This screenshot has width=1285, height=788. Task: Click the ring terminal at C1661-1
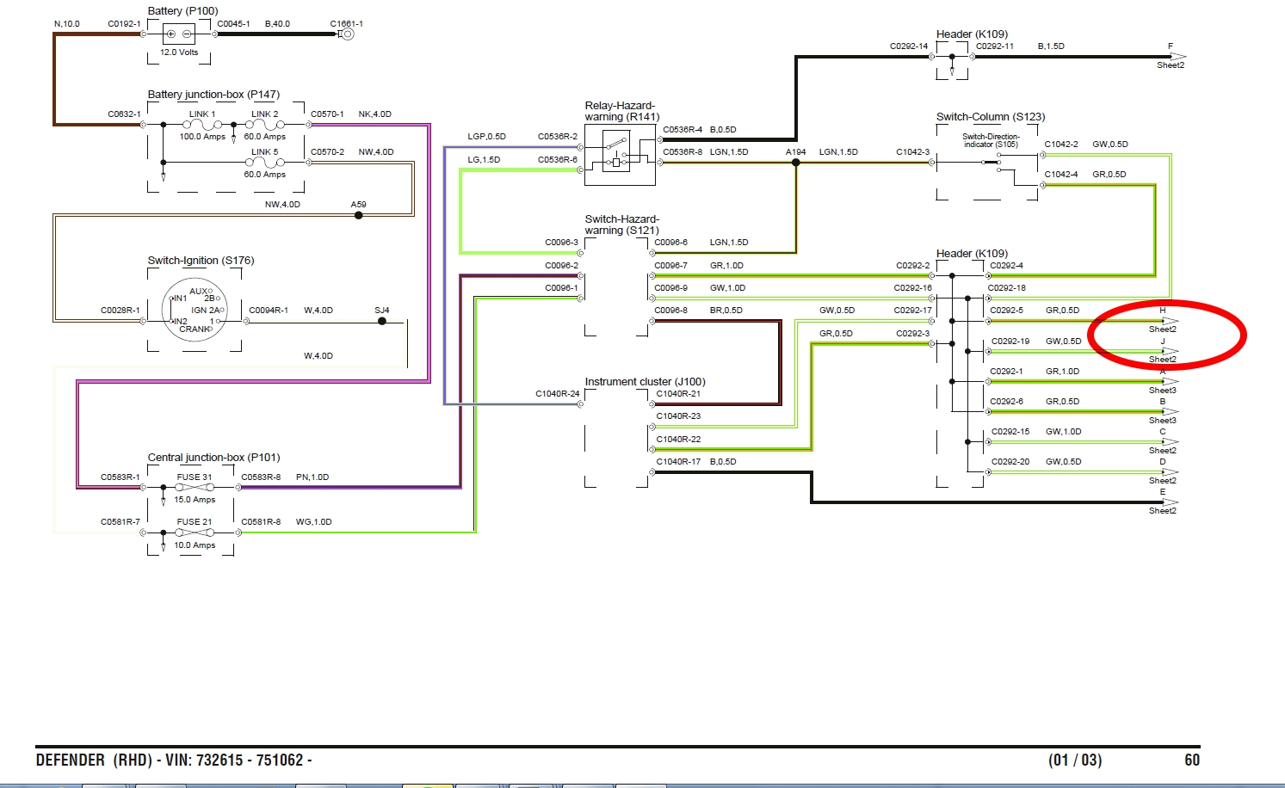(346, 34)
